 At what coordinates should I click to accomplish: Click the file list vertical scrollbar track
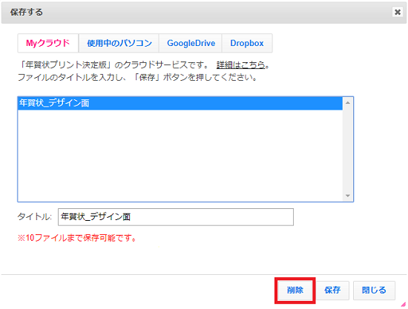pyautogui.click(x=348, y=150)
